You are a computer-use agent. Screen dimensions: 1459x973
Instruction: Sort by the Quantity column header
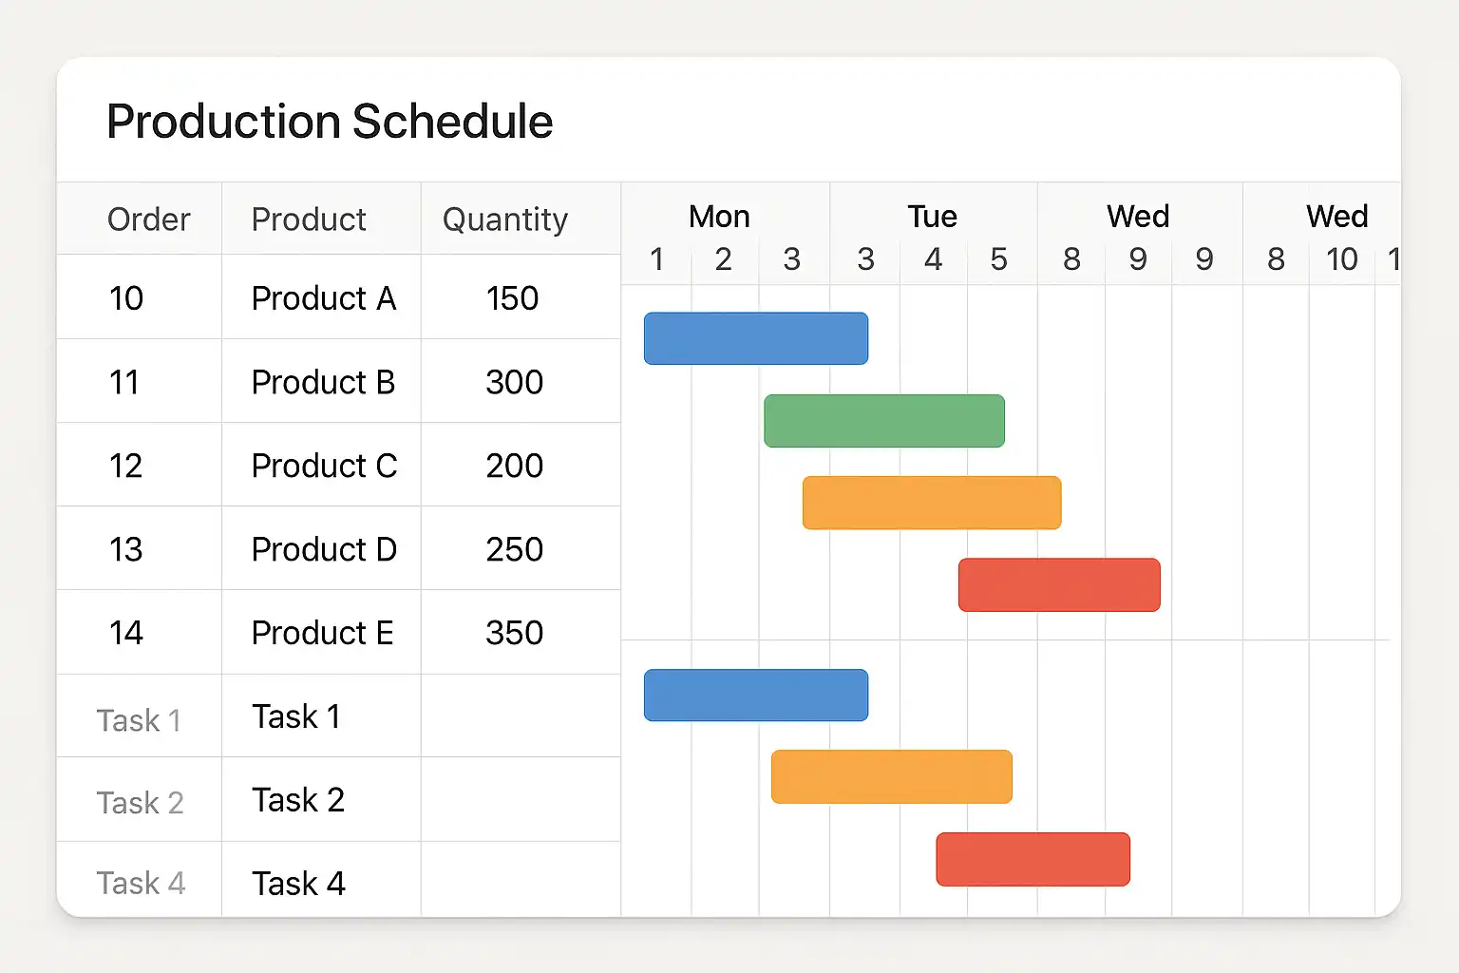(505, 219)
